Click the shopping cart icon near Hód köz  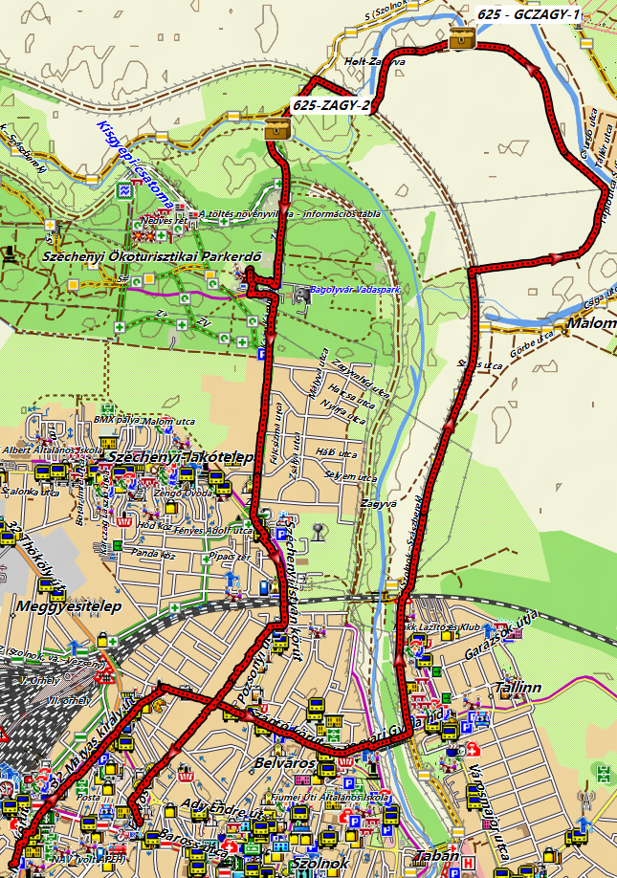click(125, 522)
